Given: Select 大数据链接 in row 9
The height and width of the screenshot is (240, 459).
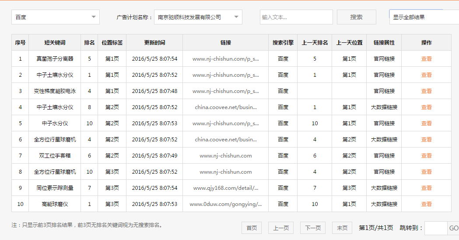Looking at the screenshot, I should click(384, 188).
